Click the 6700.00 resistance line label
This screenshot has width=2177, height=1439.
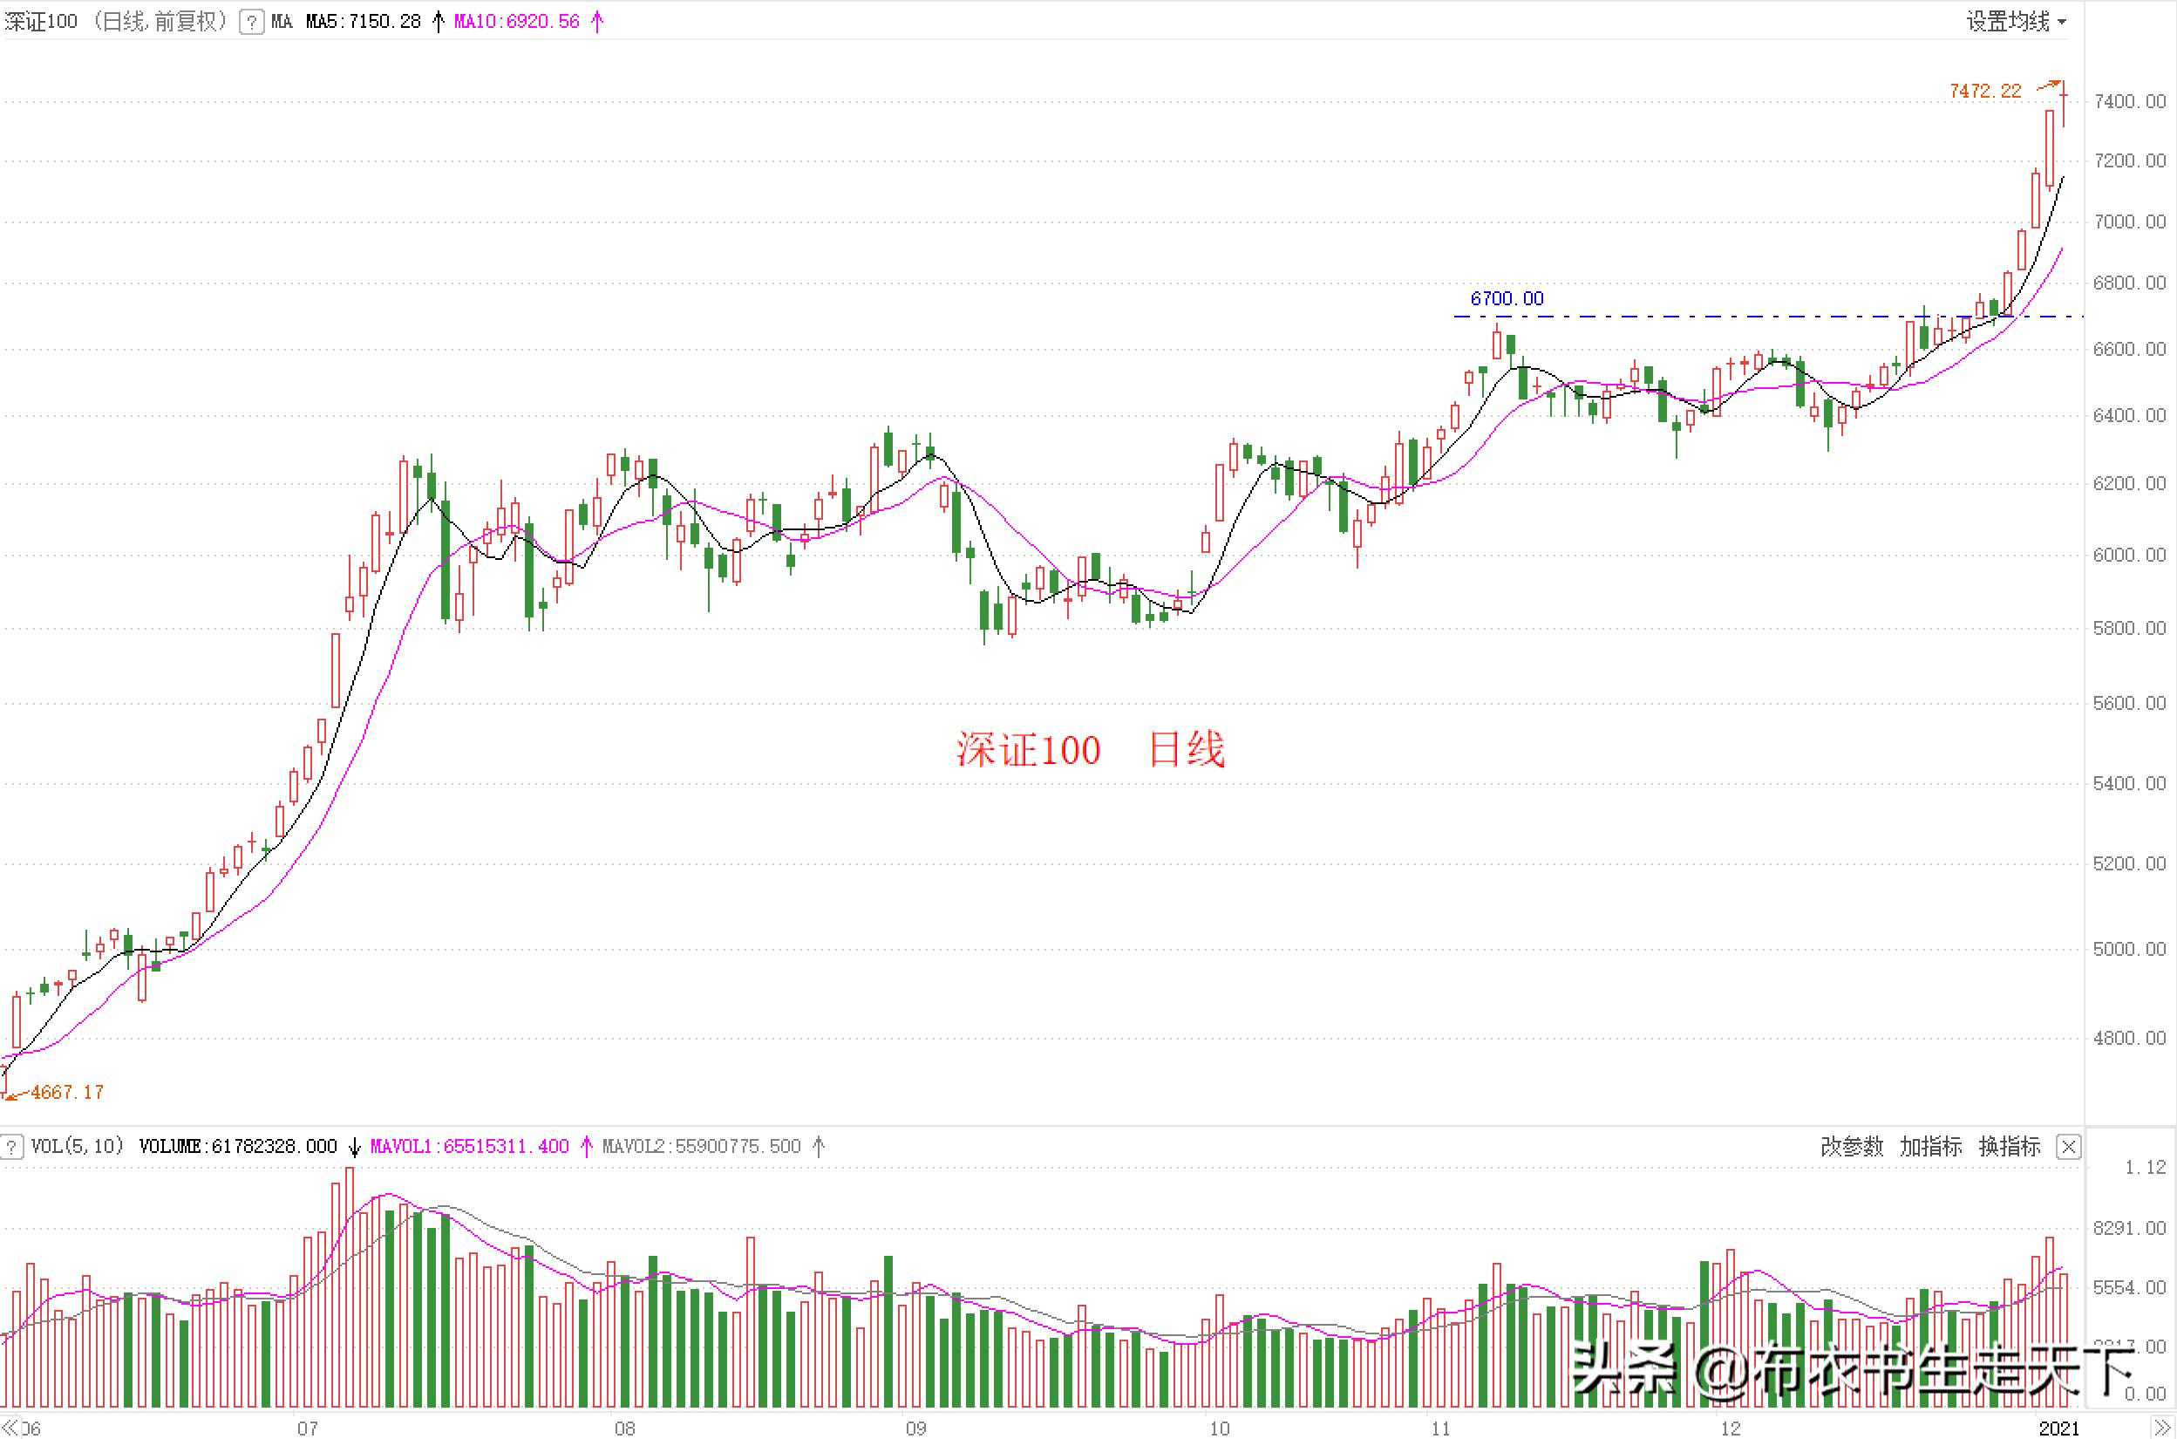(1507, 298)
